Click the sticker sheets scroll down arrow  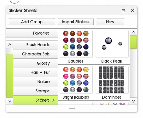133,101
